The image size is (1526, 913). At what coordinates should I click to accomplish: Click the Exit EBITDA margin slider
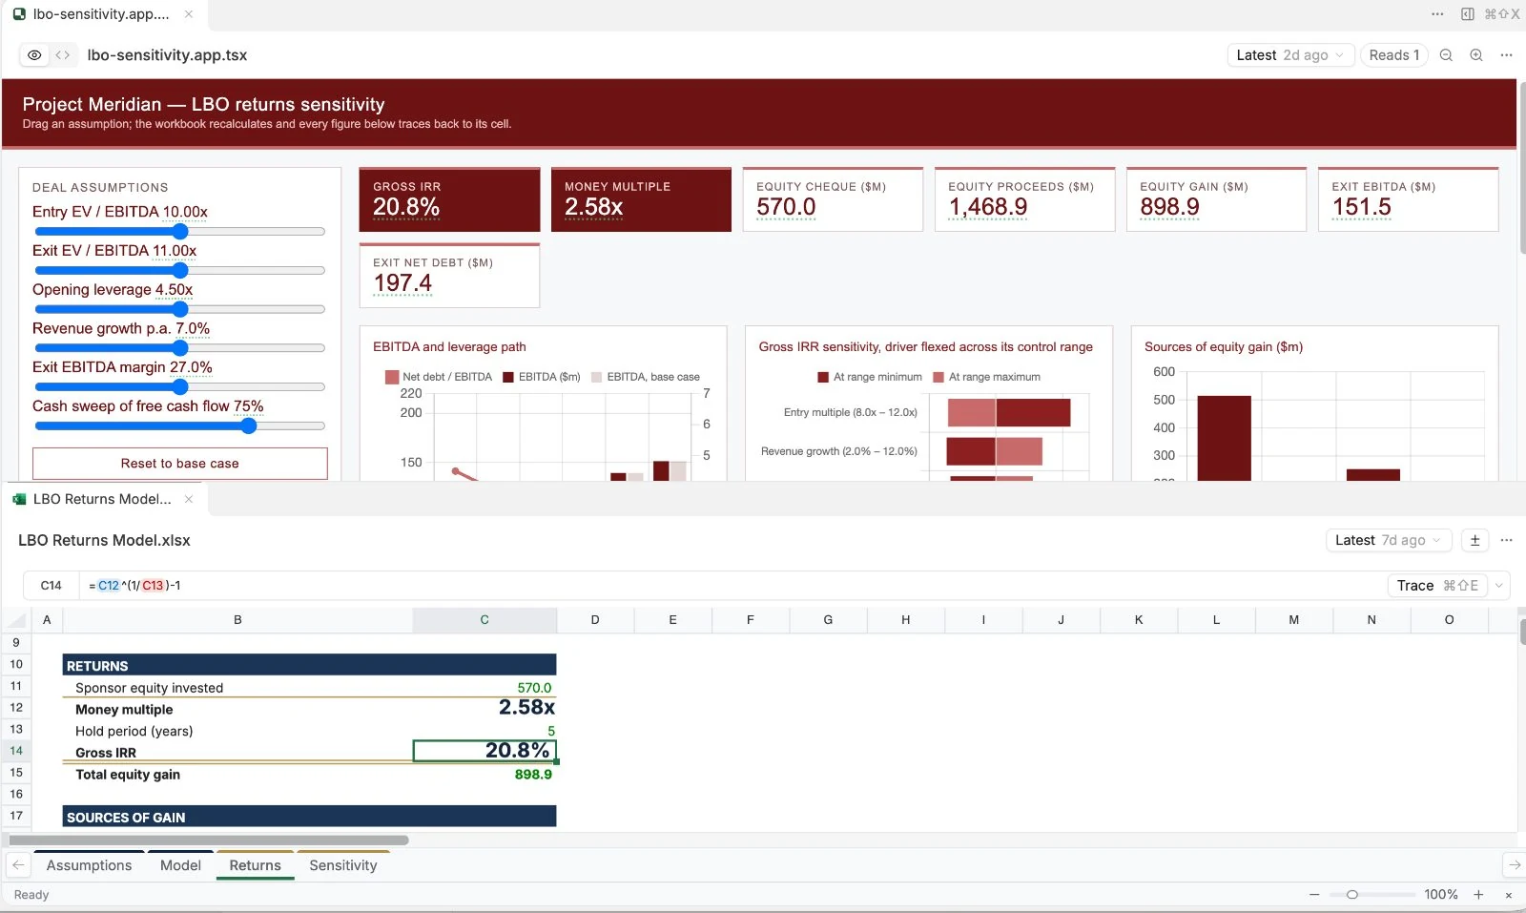(x=180, y=386)
